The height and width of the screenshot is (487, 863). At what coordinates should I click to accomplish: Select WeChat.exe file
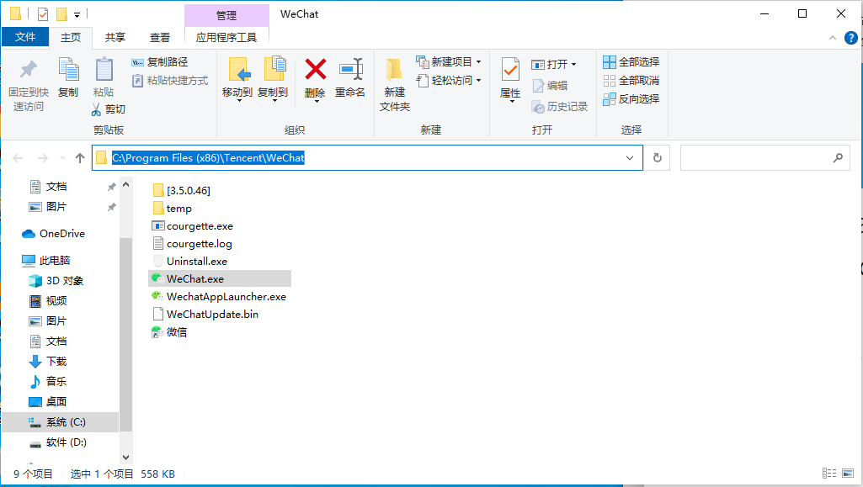[x=220, y=278]
